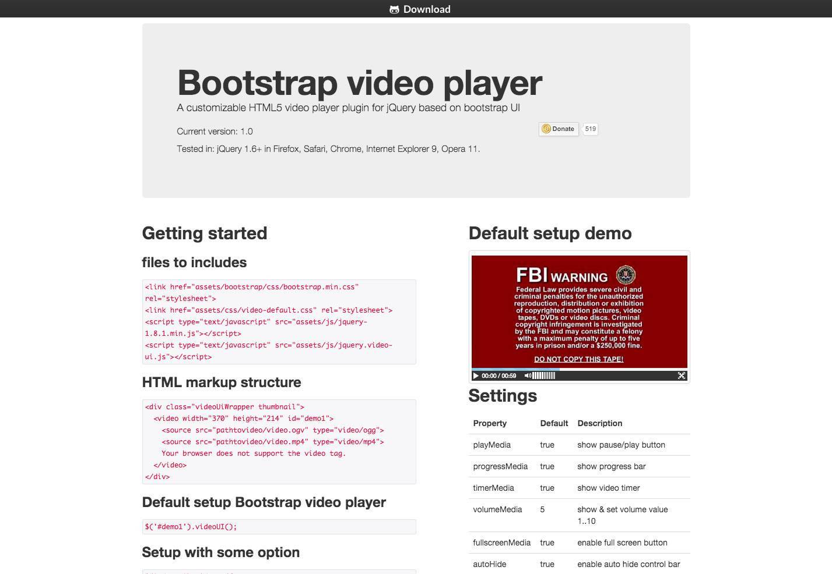832x574 pixels.
Task: Click the video.mp4 source code line
Action: click(x=273, y=442)
